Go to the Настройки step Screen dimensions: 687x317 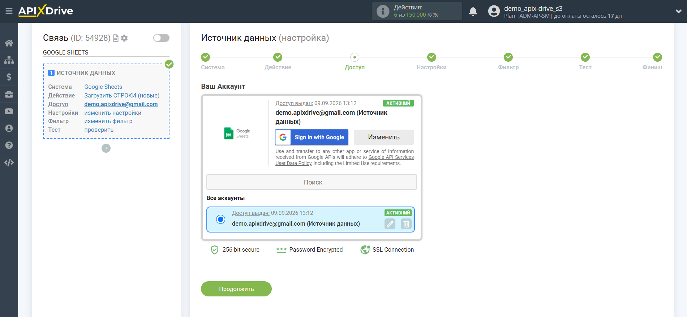tap(431, 62)
